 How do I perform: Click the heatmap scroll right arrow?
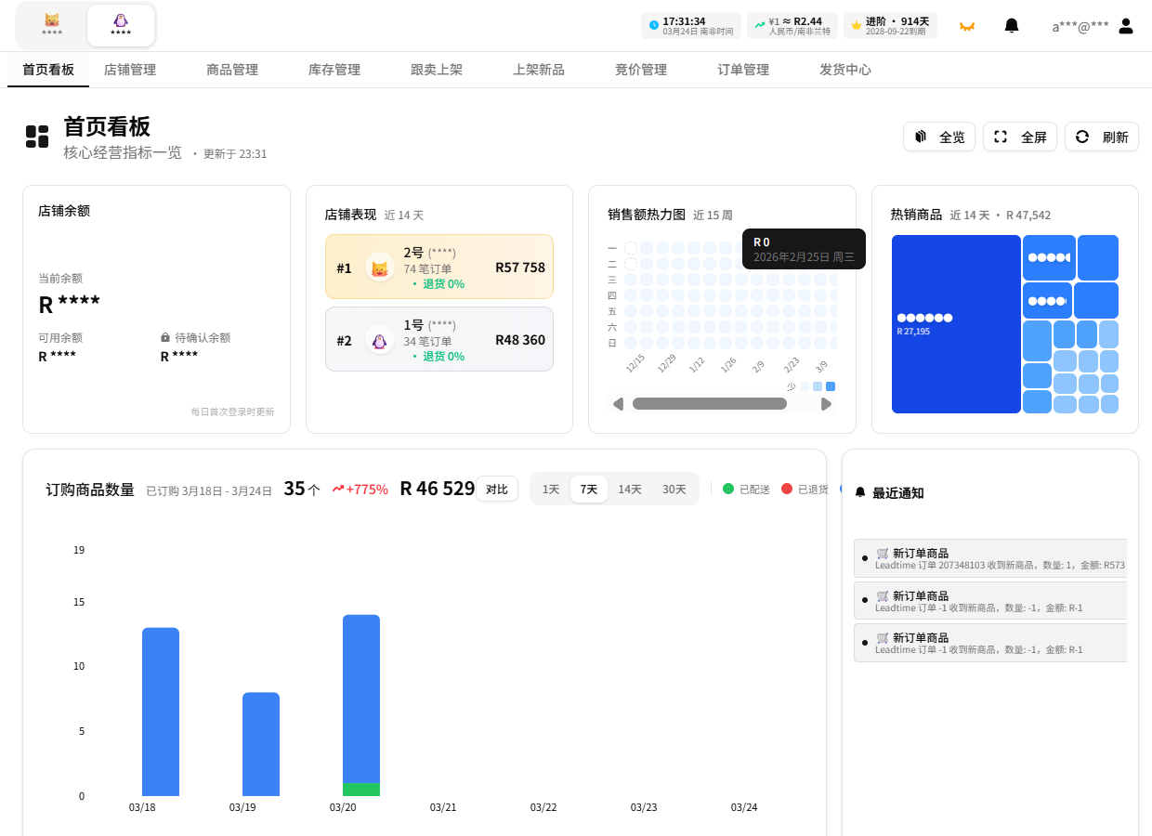(x=826, y=403)
